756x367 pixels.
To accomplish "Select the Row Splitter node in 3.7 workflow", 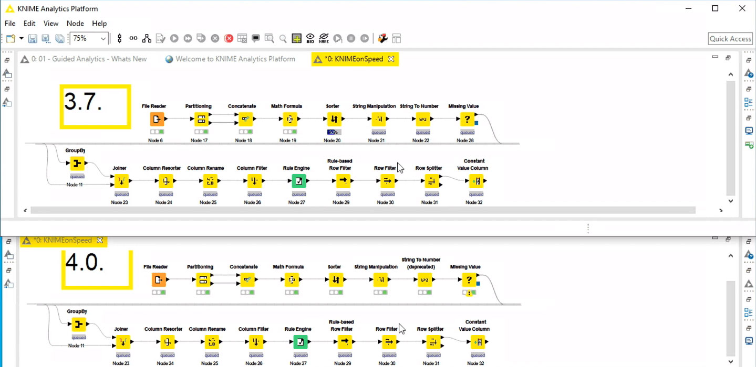I will (x=431, y=181).
